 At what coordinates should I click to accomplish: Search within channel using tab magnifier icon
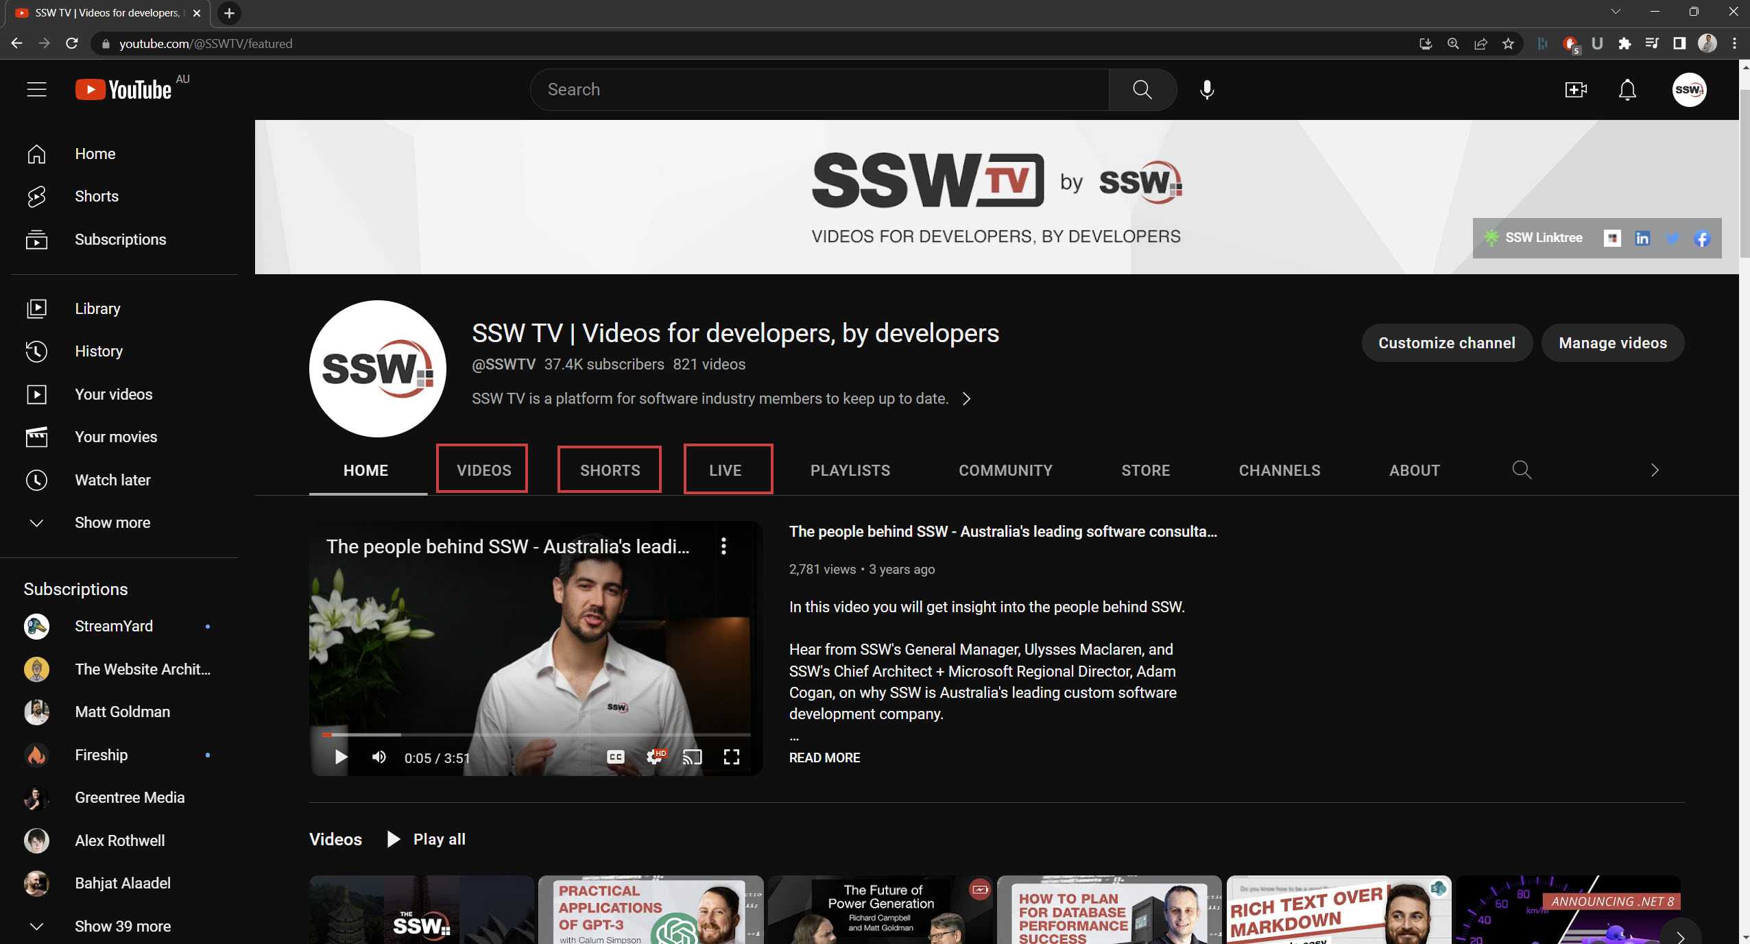[x=1522, y=470]
